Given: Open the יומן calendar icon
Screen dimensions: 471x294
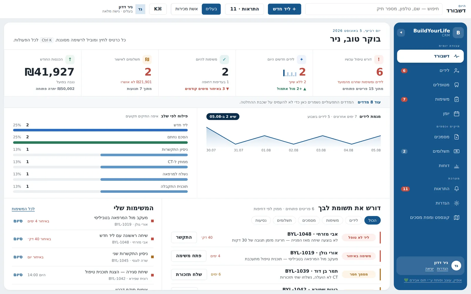Looking at the screenshot, I should coord(457,114).
